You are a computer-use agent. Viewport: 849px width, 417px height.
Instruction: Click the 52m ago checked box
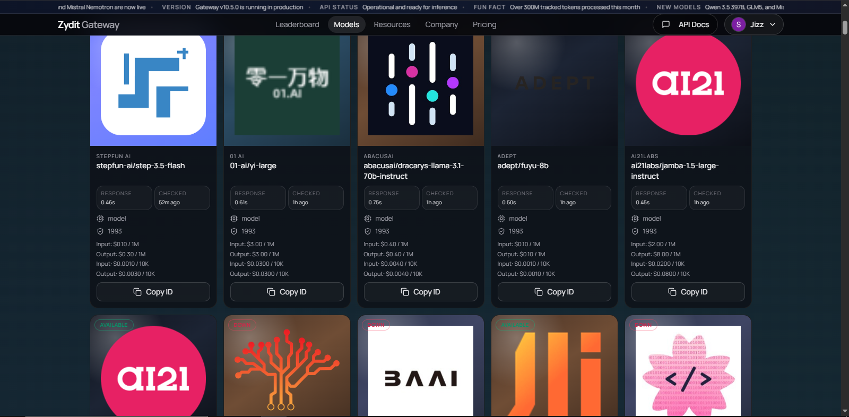pyautogui.click(x=182, y=198)
